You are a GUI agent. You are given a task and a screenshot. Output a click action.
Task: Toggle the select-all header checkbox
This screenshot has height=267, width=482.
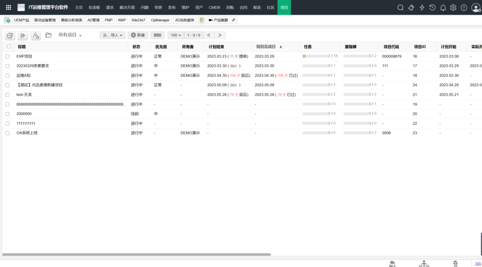click(x=9, y=47)
